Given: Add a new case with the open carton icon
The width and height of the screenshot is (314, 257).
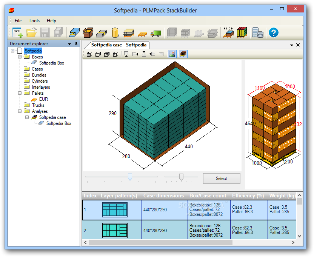Looking at the screenshot, I should tap(88, 32).
